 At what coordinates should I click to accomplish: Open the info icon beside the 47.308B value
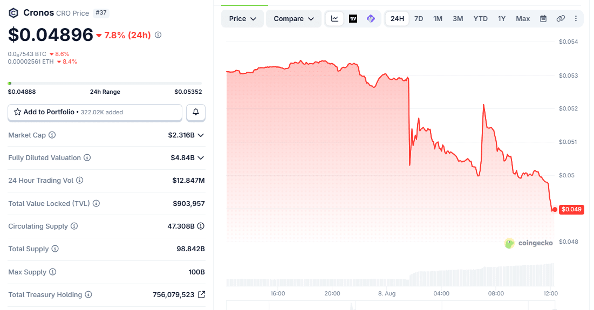point(201,226)
